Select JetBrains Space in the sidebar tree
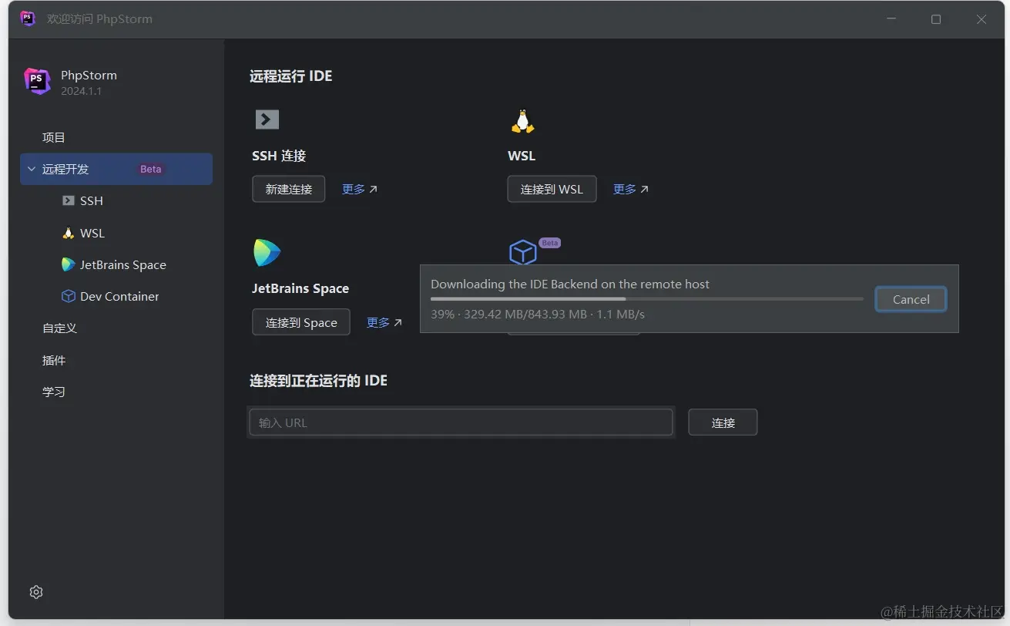This screenshot has width=1010, height=626. [123, 264]
